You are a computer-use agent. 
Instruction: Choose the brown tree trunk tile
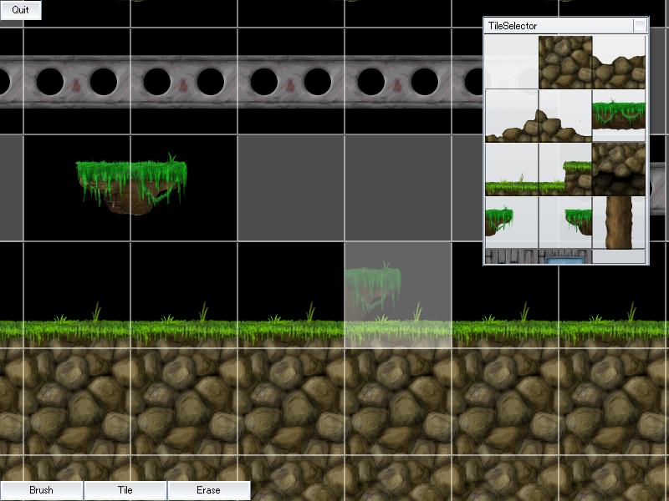[x=619, y=222]
